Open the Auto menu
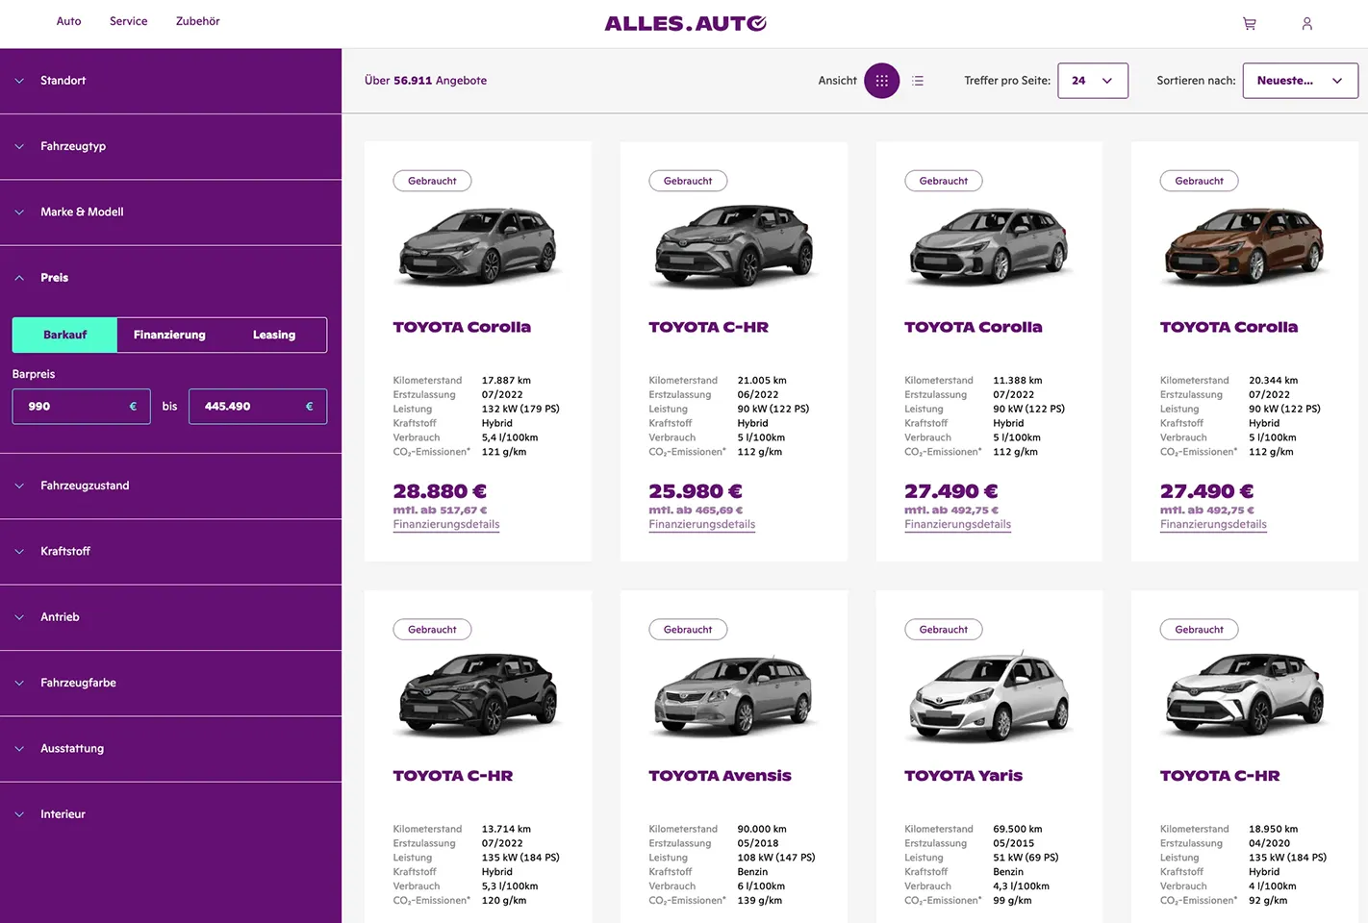This screenshot has height=923, width=1368. (x=68, y=21)
